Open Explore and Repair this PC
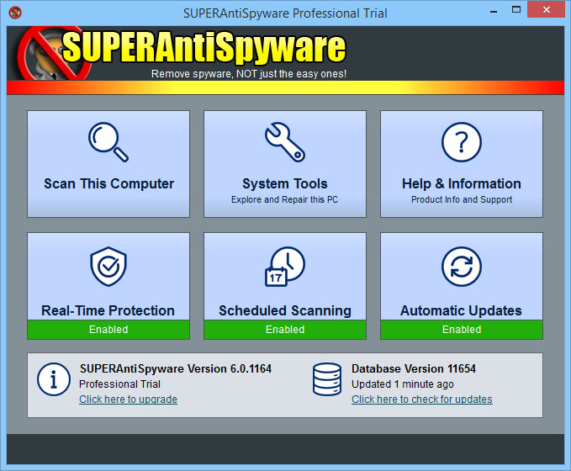 [x=284, y=200]
